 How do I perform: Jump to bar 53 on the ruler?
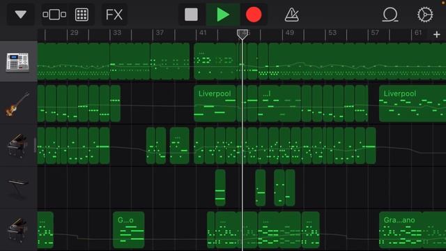332,33
